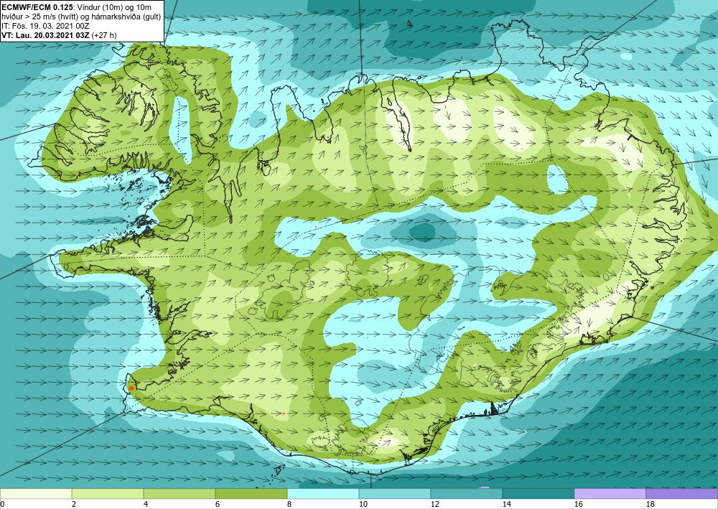Click the '(+27 h)' forecast offset text
This screenshot has height=509, width=718.
104,35
